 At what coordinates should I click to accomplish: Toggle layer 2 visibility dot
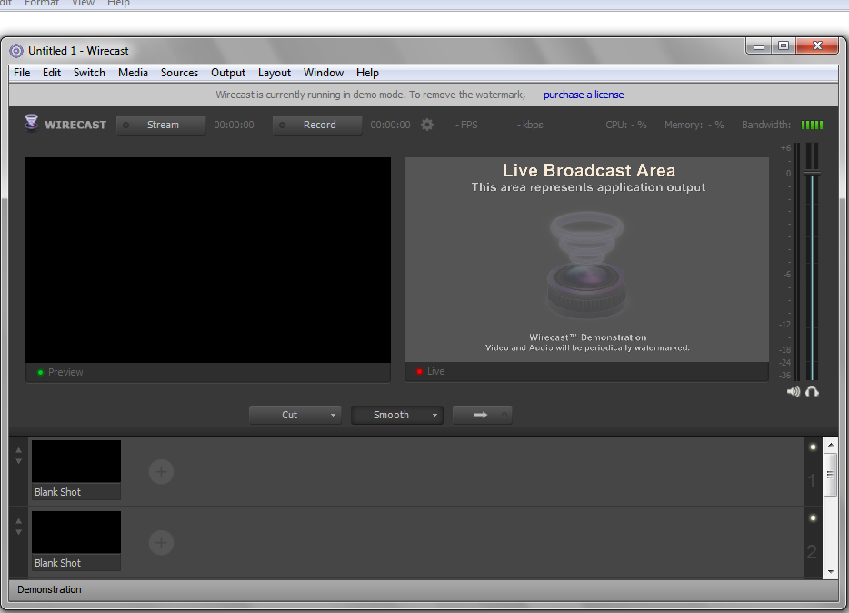pos(813,518)
